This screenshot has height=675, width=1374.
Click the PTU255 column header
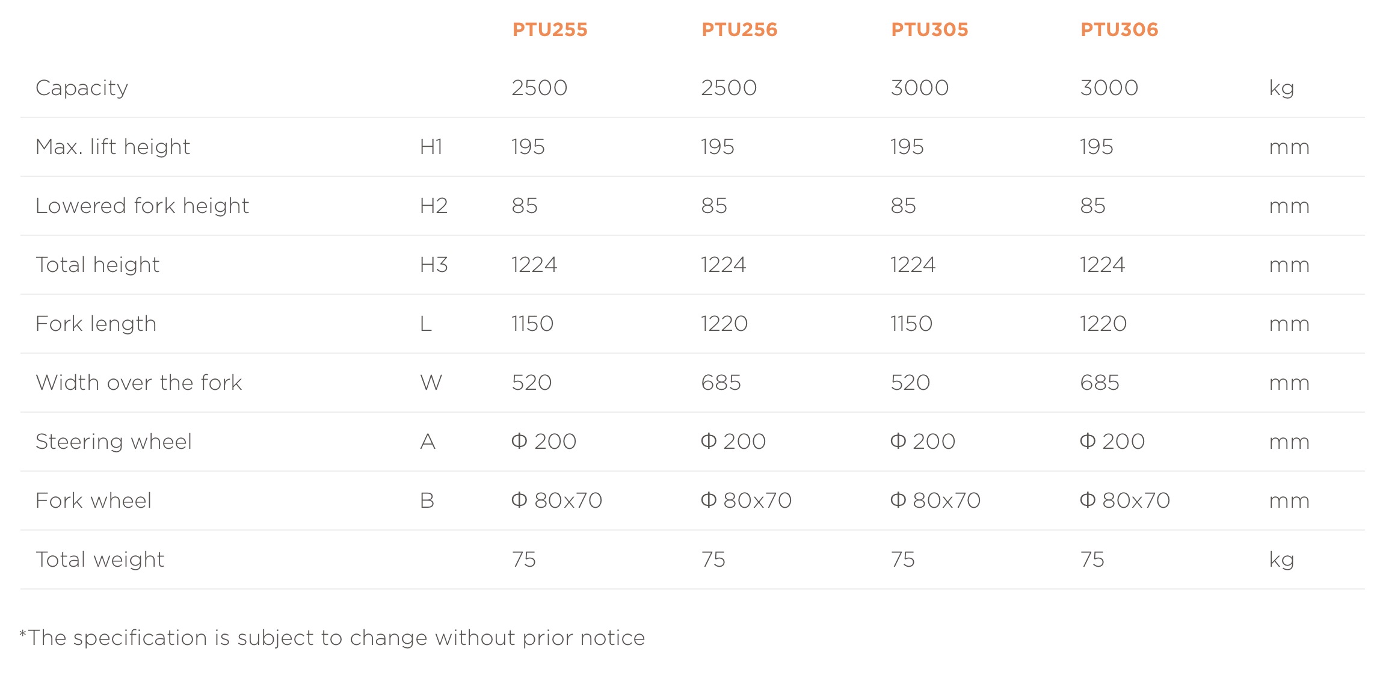click(549, 29)
